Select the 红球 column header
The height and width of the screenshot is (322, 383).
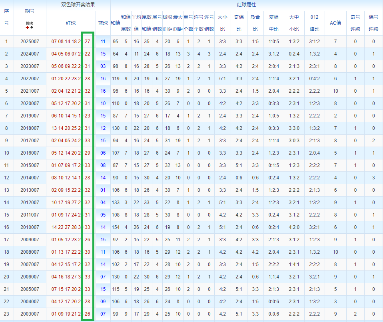[x=71, y=23]
